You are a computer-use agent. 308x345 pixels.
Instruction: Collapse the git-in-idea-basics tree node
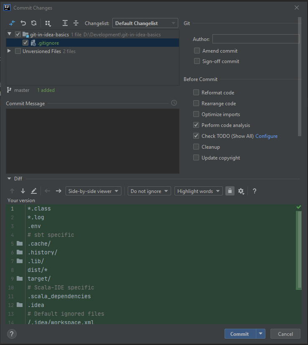pyautogui.click(x=10, y=34)
